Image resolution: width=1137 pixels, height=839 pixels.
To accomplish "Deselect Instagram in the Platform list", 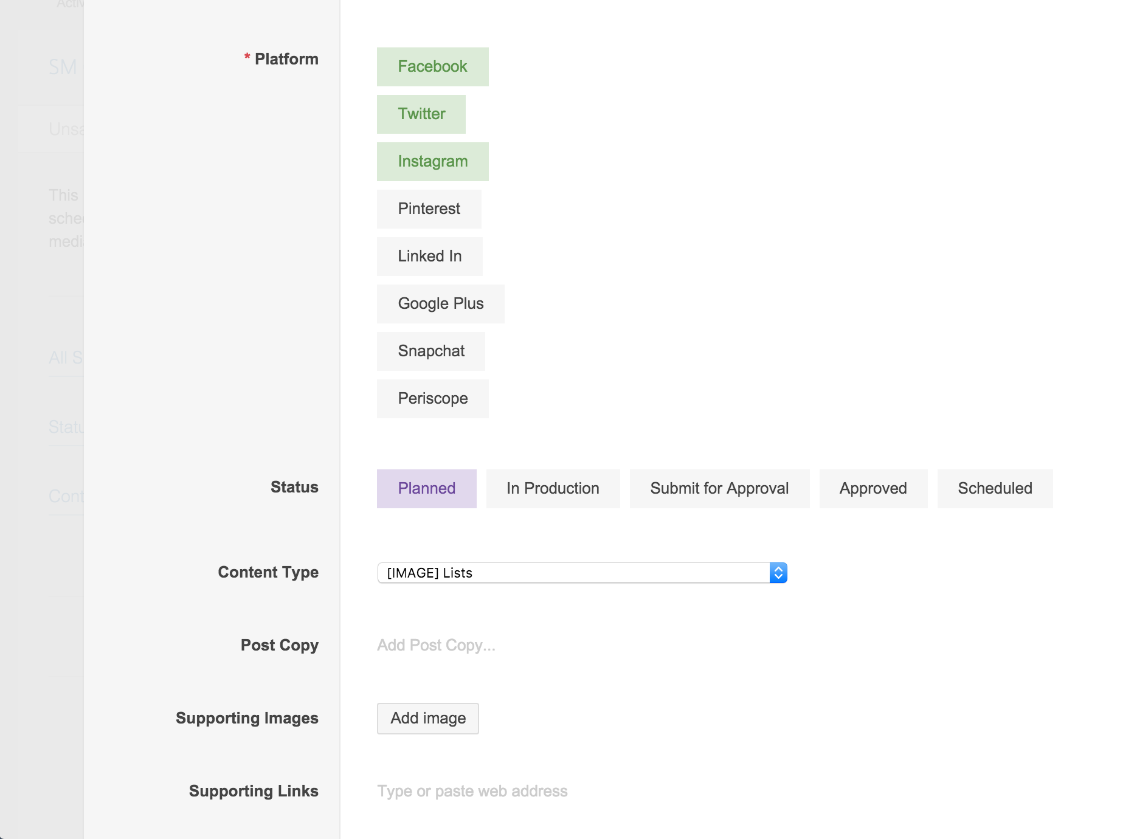I will 432,162.
